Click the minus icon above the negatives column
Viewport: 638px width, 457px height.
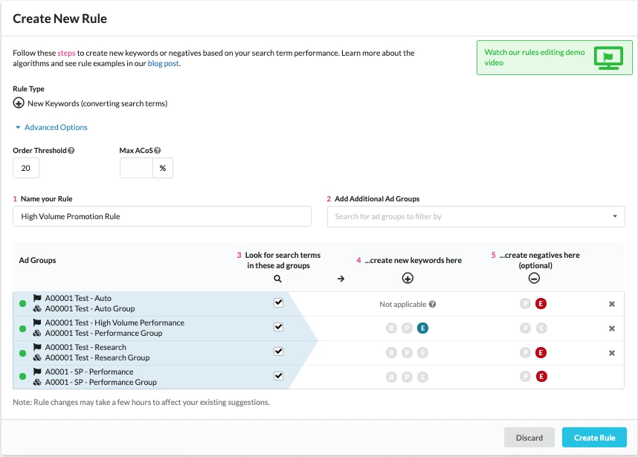point(534,277)
